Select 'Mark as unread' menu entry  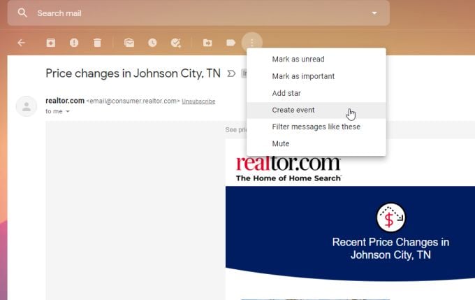click(316, 59)
